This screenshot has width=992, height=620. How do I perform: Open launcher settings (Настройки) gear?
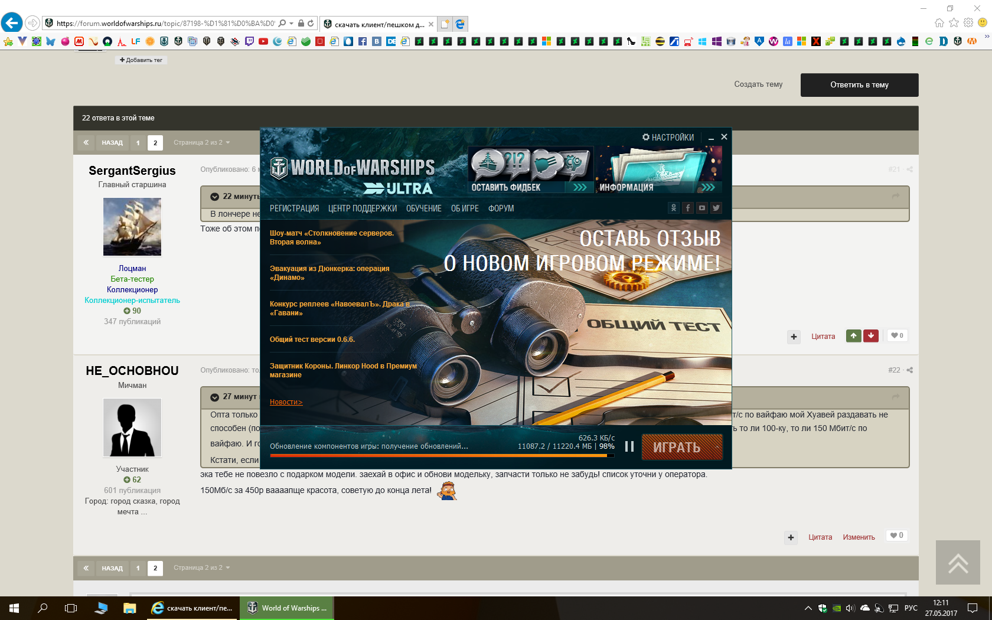click(668, 137)
